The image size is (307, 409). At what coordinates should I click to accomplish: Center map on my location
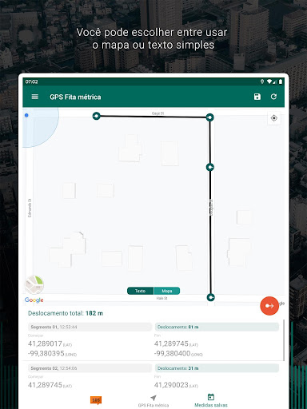[x=273, y=118]
